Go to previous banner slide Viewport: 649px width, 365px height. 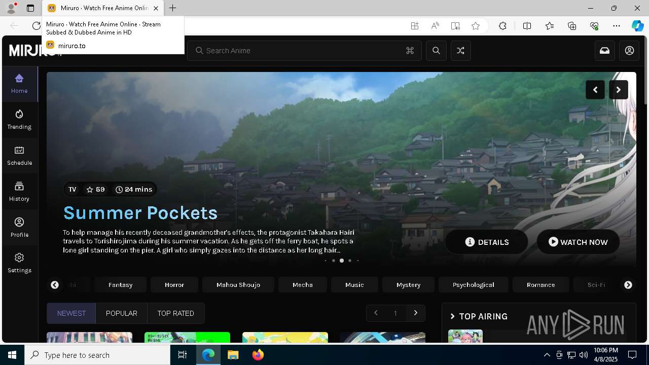pyautogui.click(x=595, y=90)
